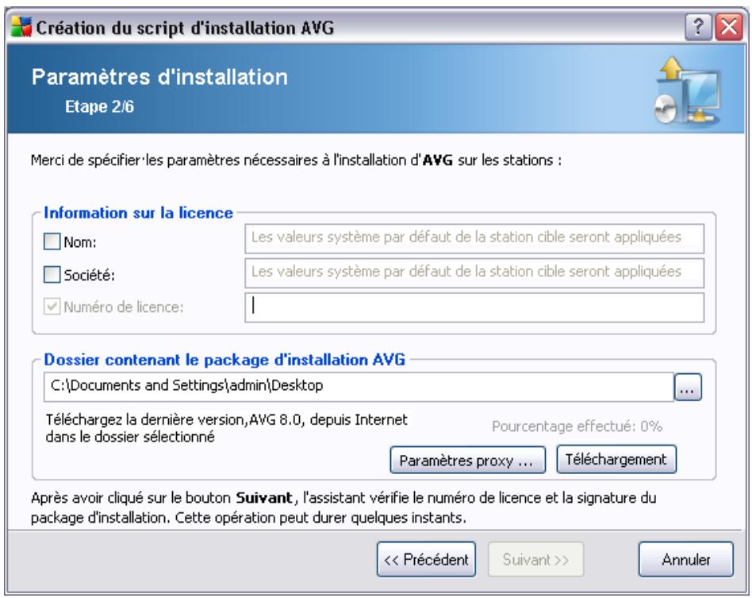Enable the Société checkbox
The height and width of the screenshot is (598, 752).
click(52, 275)
